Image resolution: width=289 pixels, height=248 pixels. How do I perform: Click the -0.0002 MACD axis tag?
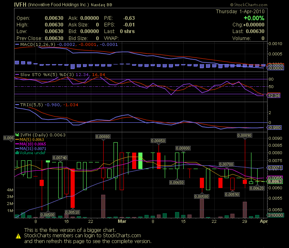[x=275, y=68]
